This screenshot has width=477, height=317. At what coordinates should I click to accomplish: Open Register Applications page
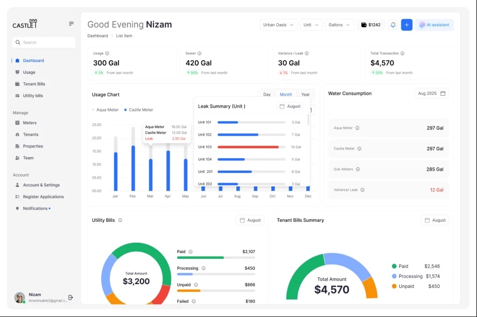(43, 197)
